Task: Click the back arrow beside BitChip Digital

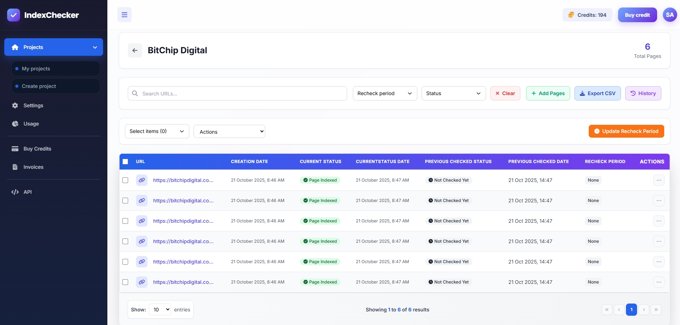Action: pyautogui.click(x=135, y=50)
